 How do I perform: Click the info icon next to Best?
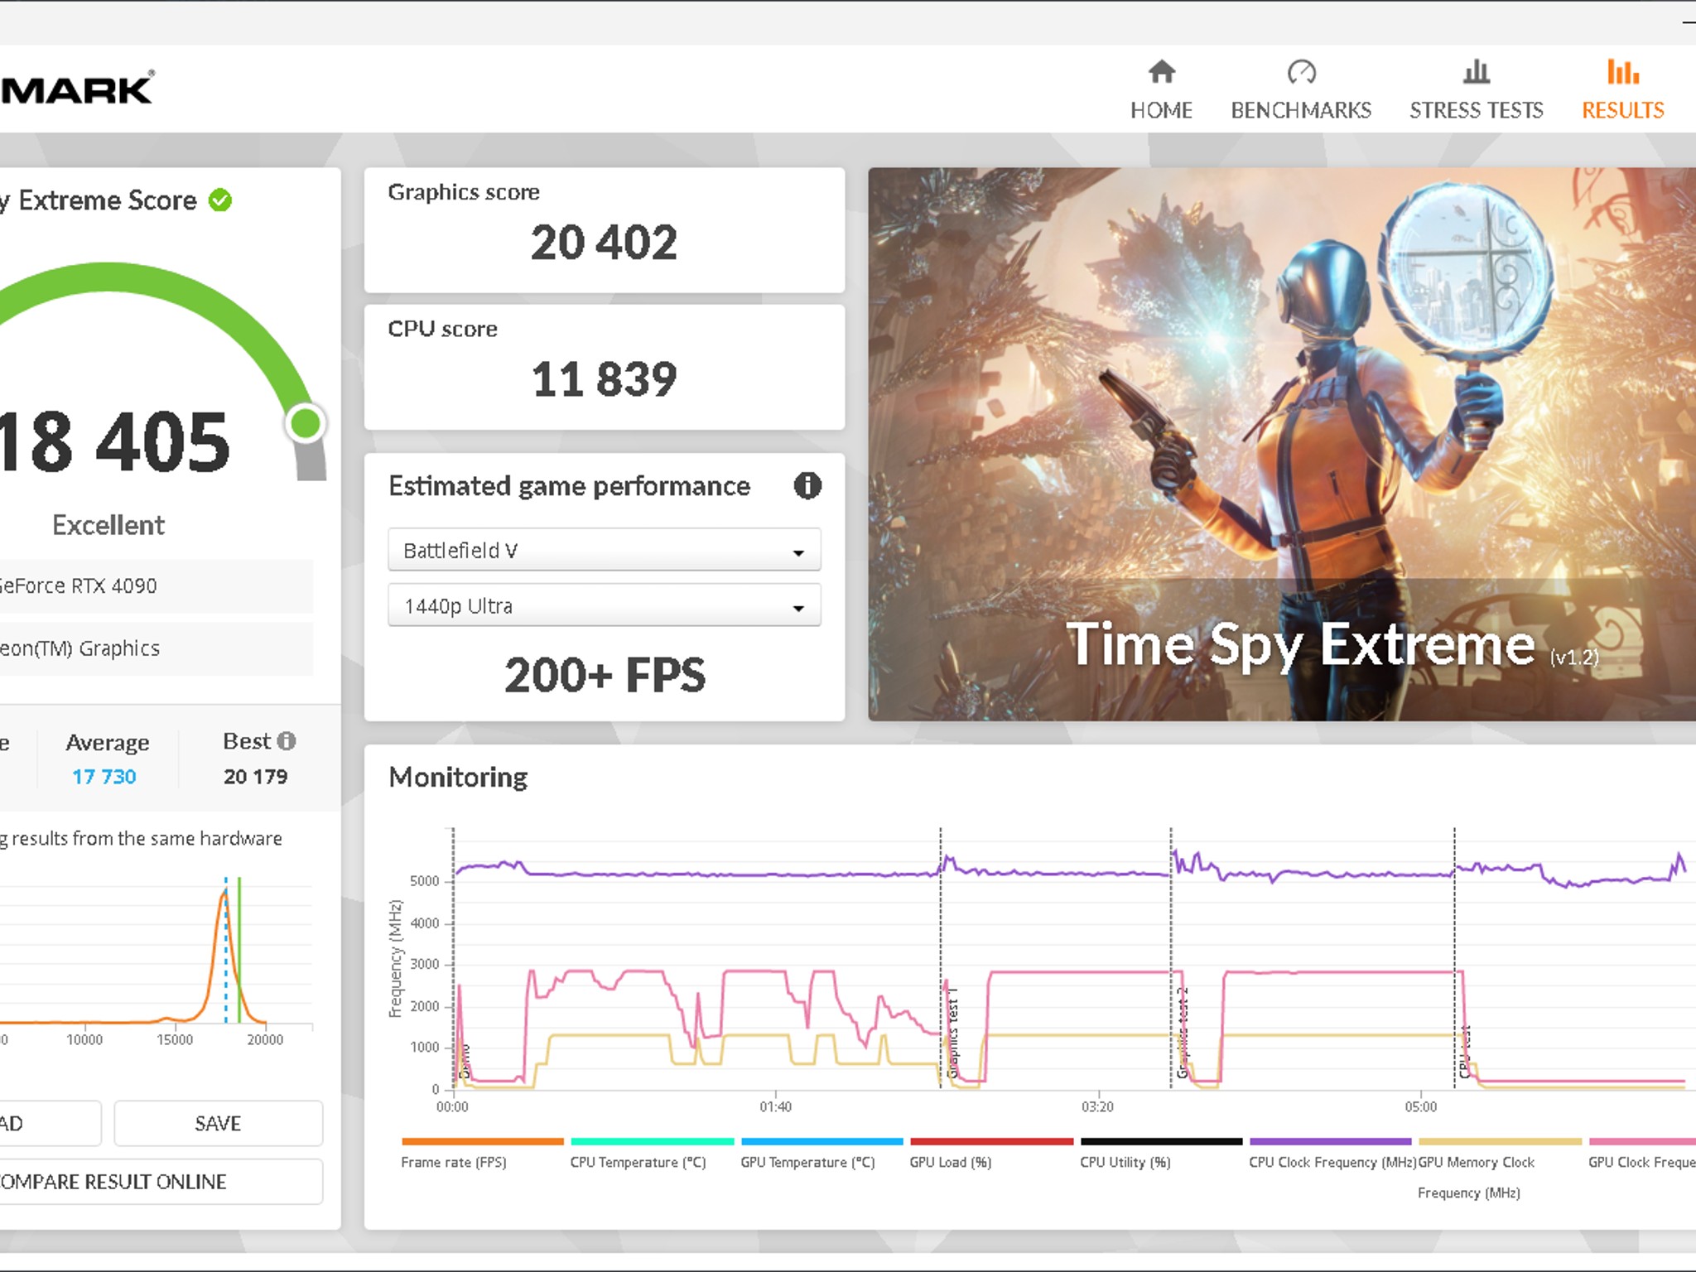coord(286,741)
